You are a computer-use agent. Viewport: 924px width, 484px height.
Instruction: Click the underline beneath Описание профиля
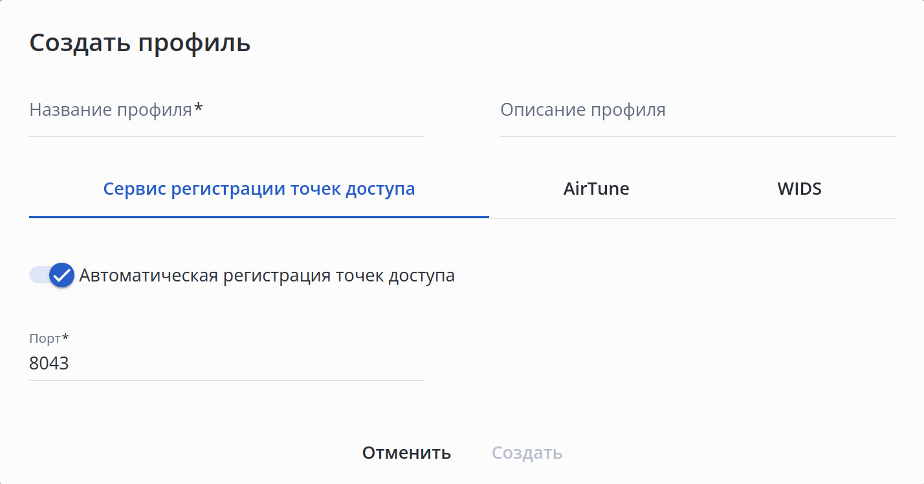click(x=698, y=136)
